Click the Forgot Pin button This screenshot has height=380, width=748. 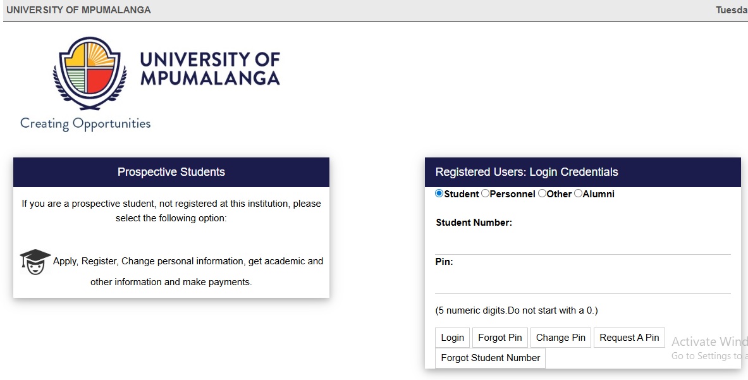pos(500,338)
